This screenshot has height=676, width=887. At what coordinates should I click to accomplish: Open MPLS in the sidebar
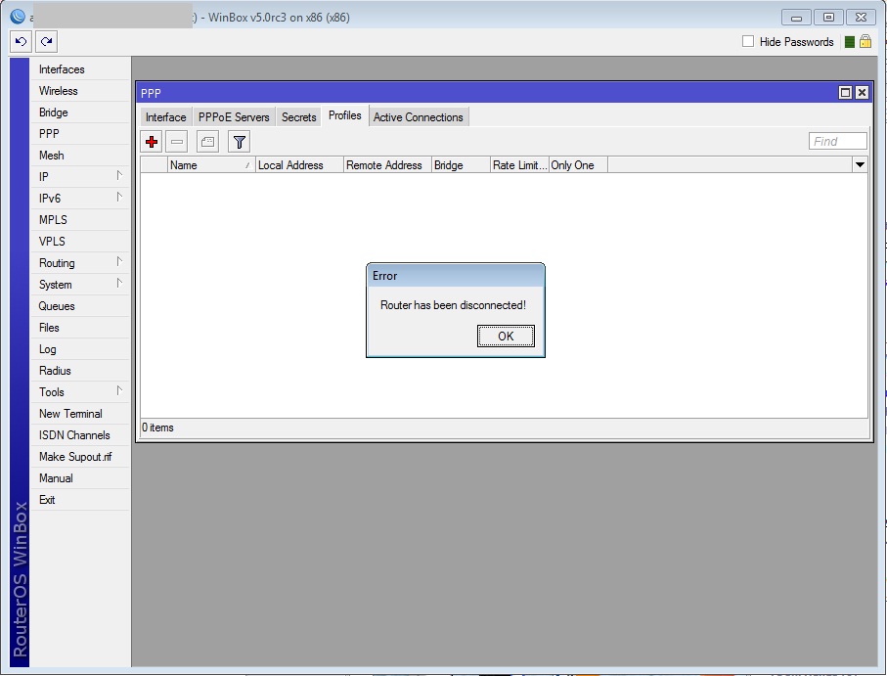[80, 219]
